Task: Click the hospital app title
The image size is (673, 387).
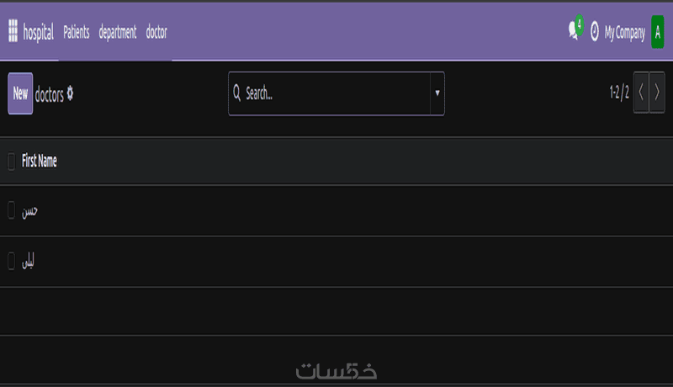Action: tap(38, 33)
